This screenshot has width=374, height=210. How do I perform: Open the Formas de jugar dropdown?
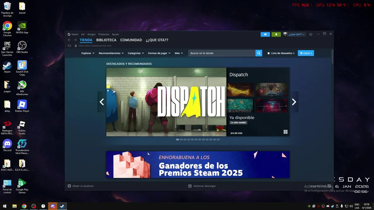[x=159, y=53]
